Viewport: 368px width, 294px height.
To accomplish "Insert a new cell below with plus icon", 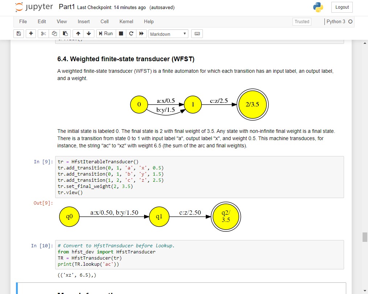I will tap(31, 34).
